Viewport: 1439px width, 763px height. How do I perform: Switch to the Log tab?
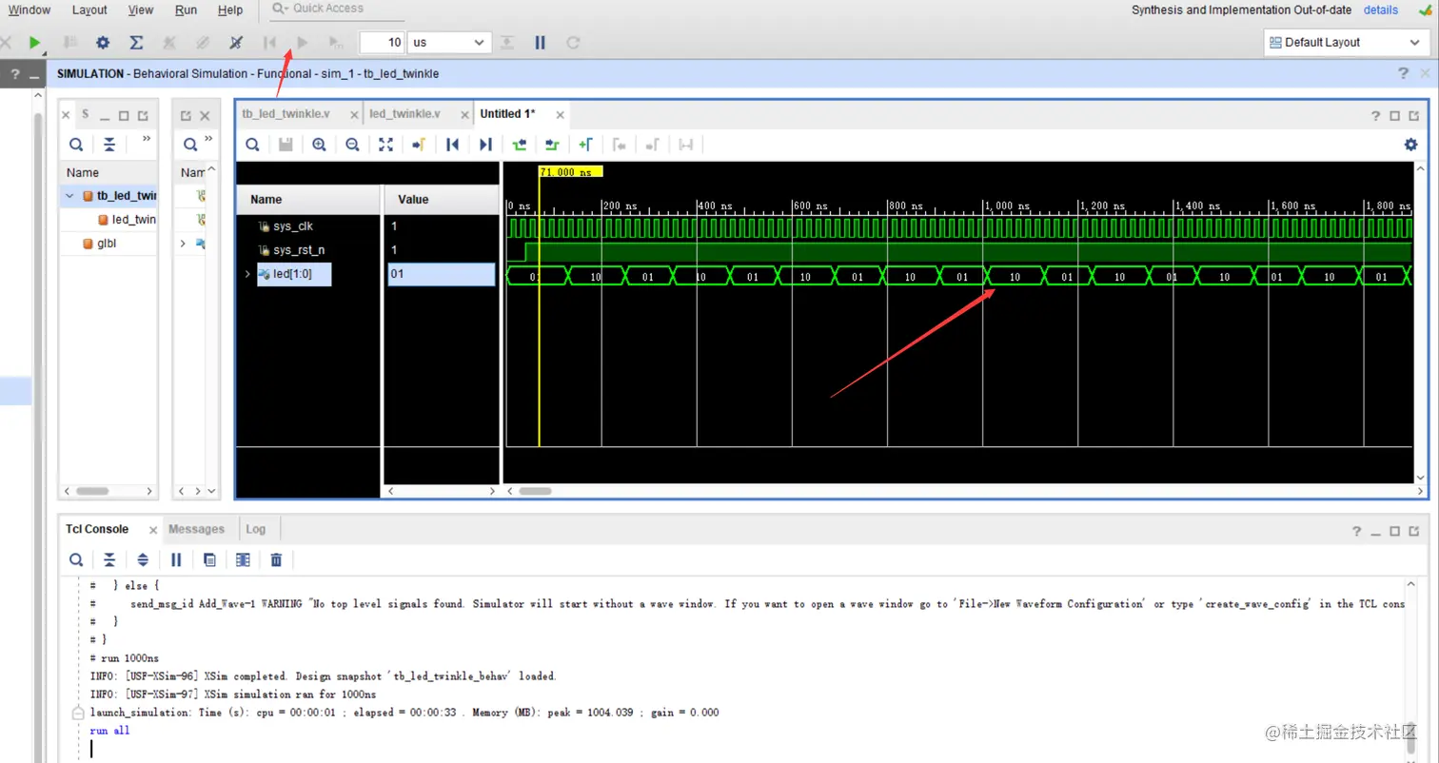point(256,529)
